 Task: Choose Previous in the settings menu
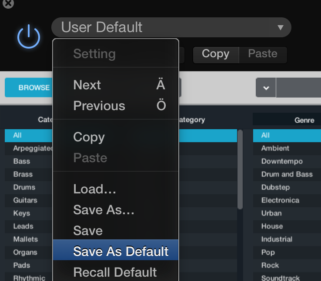point(99,106)
